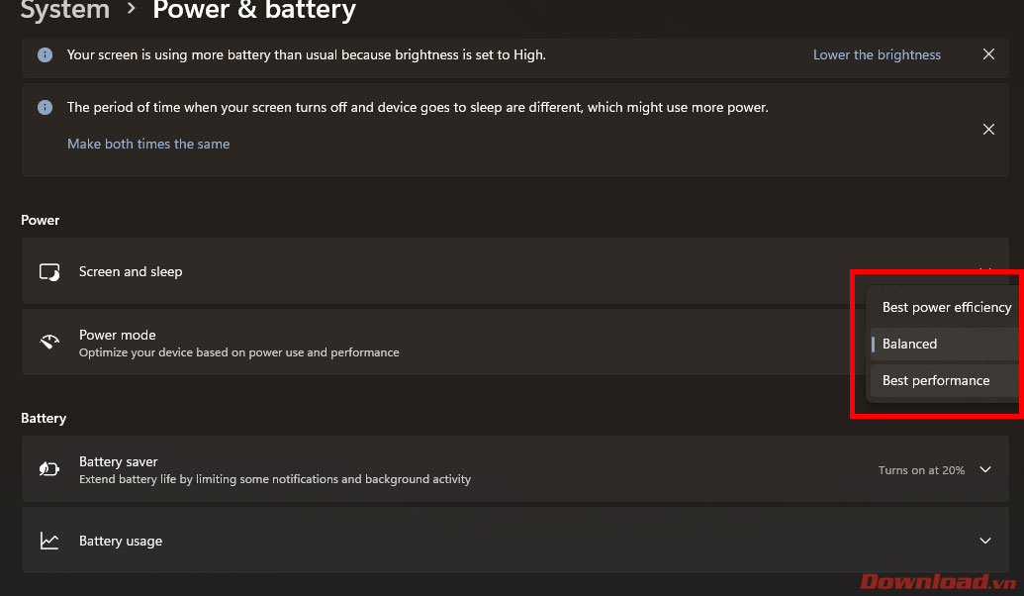Select Best power efficiency mode

(946, 308)
